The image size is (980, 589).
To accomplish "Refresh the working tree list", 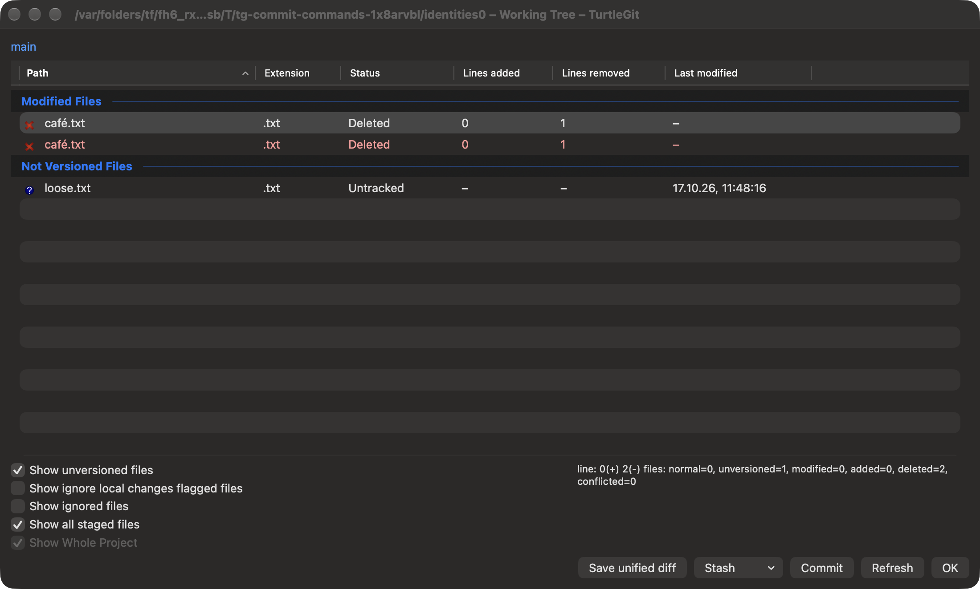I will 892,568.
